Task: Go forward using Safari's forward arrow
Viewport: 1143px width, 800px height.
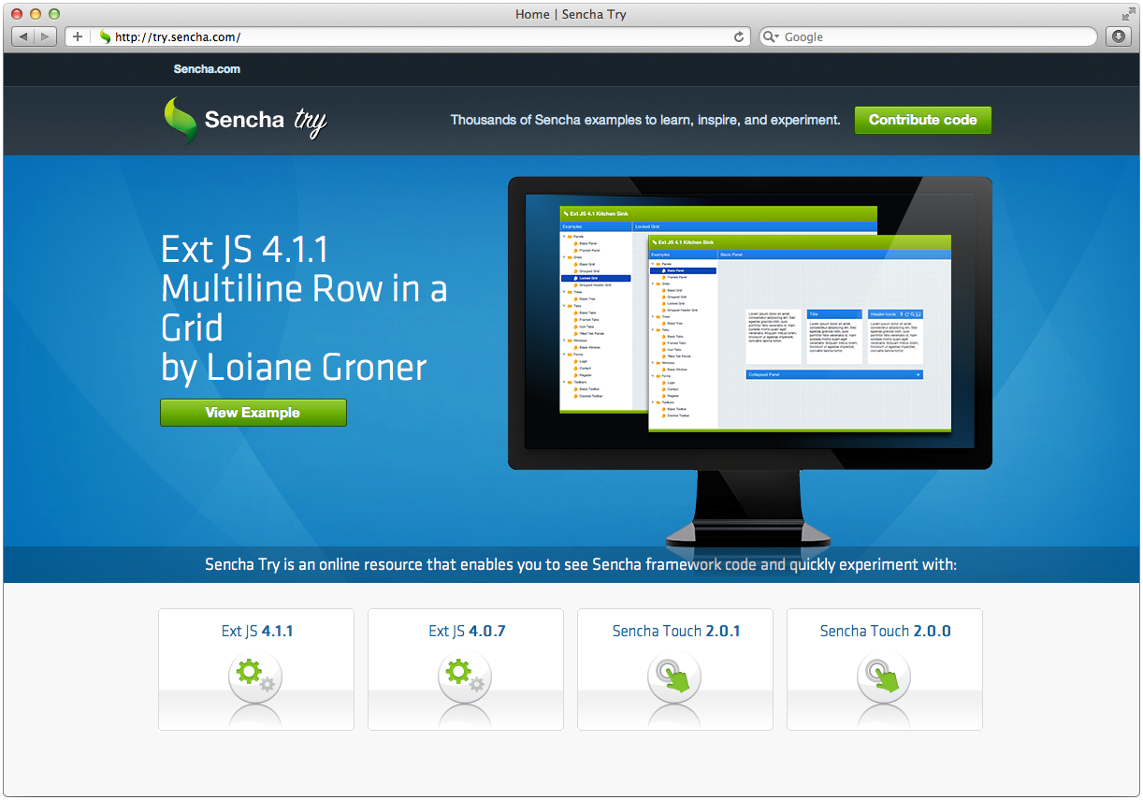Action: point(45,36)
